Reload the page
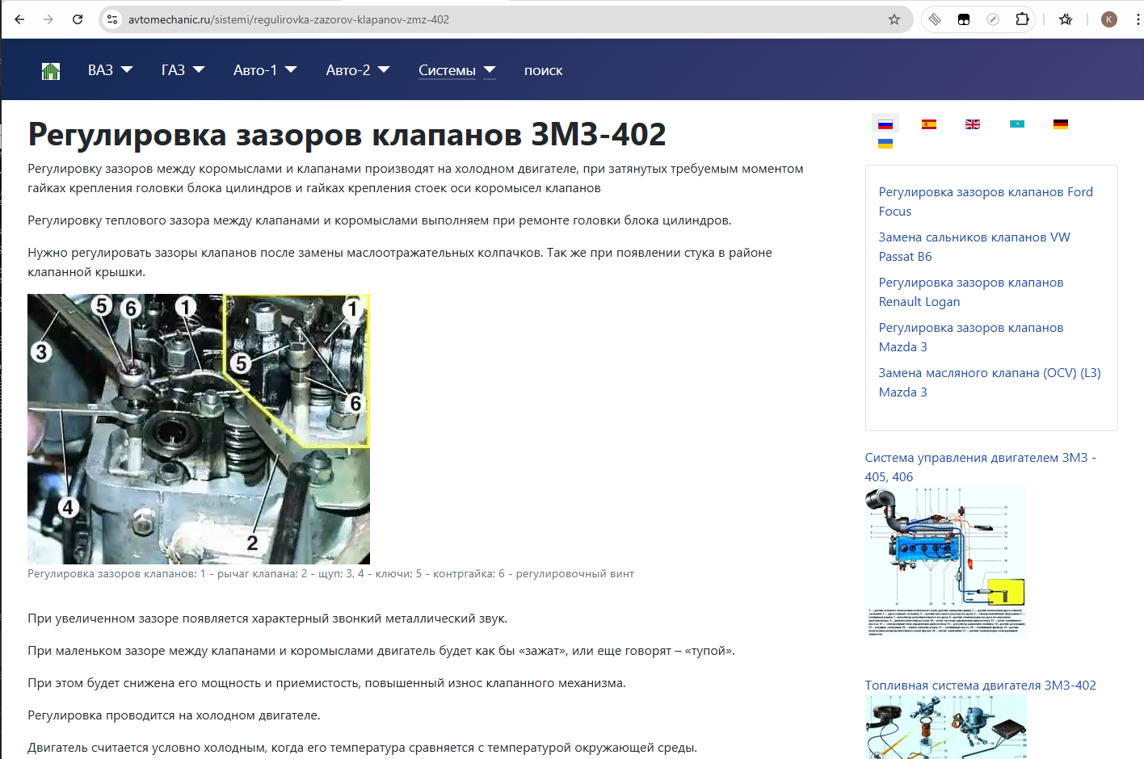The width and height of the screenshot is (1144, 759). (78, 19)
